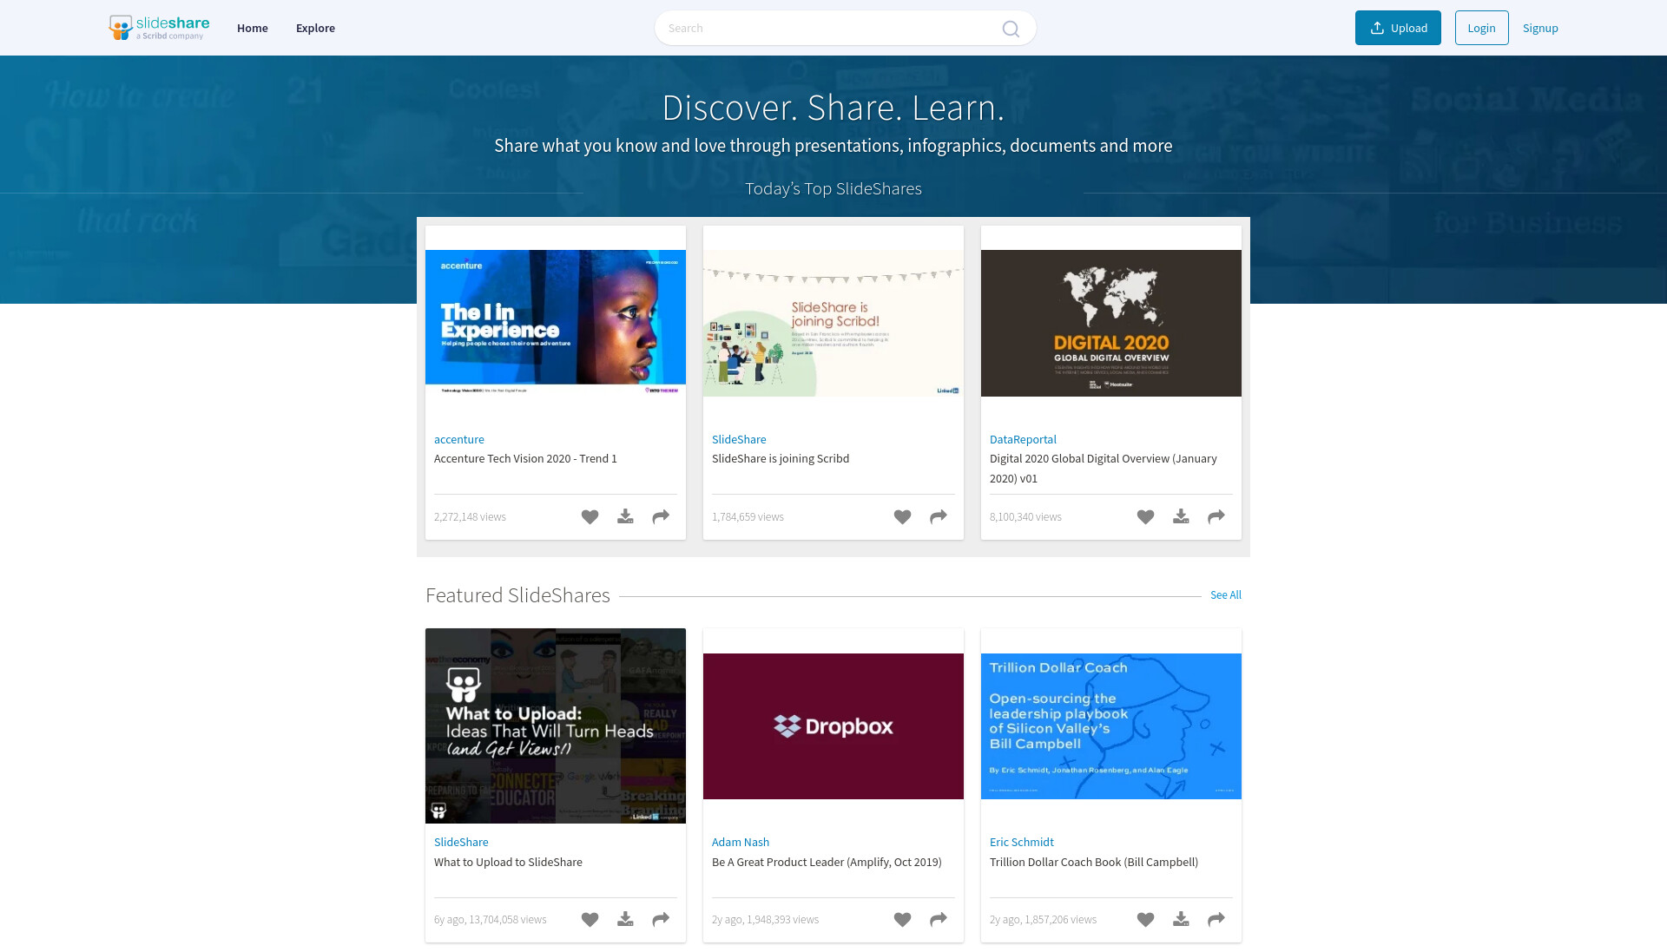1667x952 pixels.
Task: See All featured SlideShares
Action: click(x=1226, y=595)
